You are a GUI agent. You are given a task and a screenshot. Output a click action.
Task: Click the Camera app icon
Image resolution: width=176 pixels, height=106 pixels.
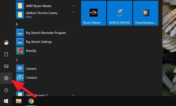click(20, 68)
